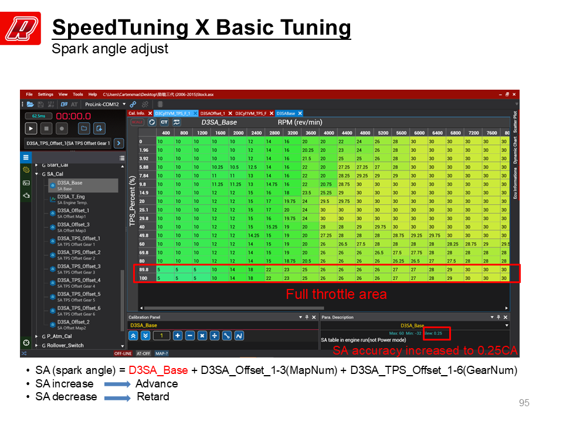
Task: Click the table scroll right arrow
Action: 507,308
